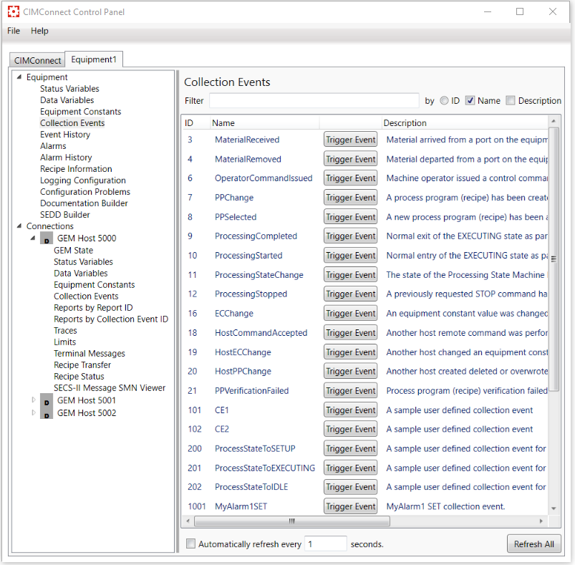Open Recipe Status in the tree
This screenshot has width=575, height=565.
pos(79,376)
